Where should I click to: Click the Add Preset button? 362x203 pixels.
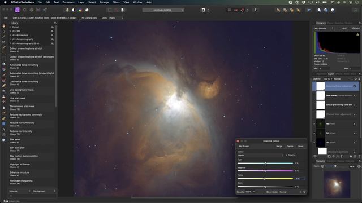pos(244,147)
